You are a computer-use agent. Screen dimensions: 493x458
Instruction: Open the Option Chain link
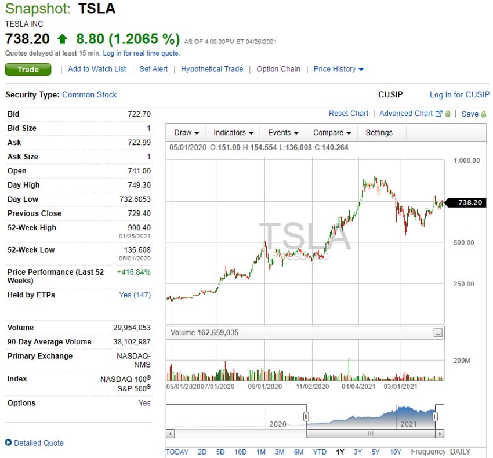(x=278, y=69)
